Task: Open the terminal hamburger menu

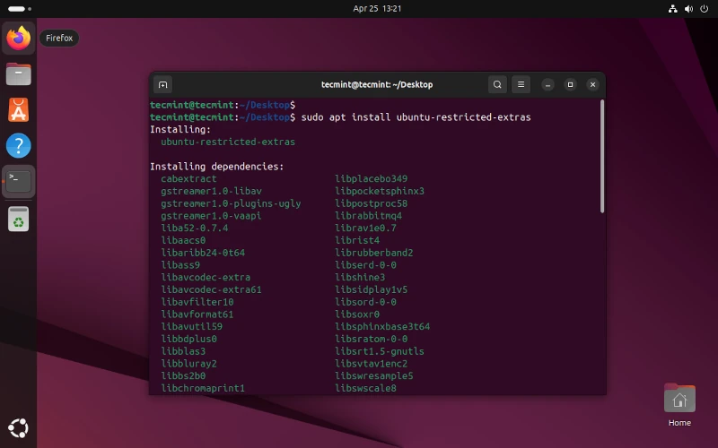Action: [x=521, y=85]
